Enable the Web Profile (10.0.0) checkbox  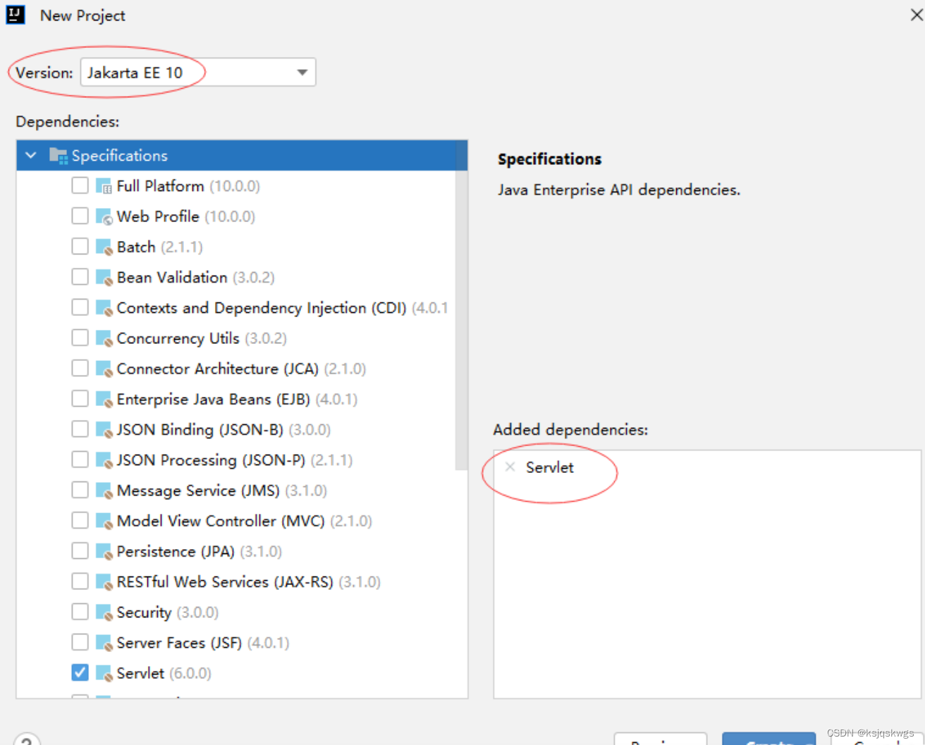pyautogui.click(x=80, y=216)
